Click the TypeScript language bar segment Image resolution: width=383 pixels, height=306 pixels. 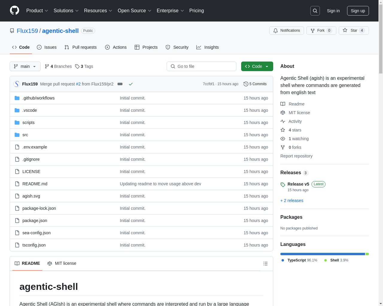pos(323,254)
